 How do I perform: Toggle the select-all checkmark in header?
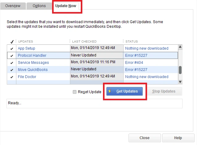(x=12, y=42)
